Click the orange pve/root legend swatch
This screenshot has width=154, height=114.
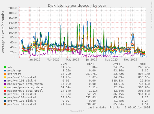(5, 74)
